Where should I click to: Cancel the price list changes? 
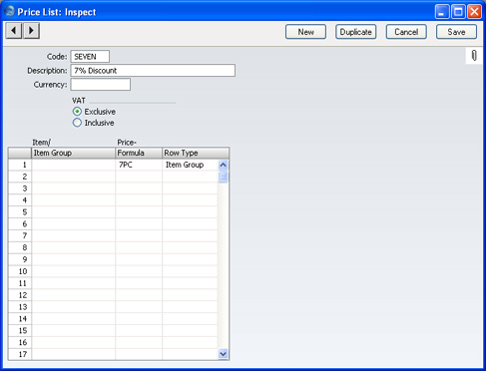click(406, 32)
